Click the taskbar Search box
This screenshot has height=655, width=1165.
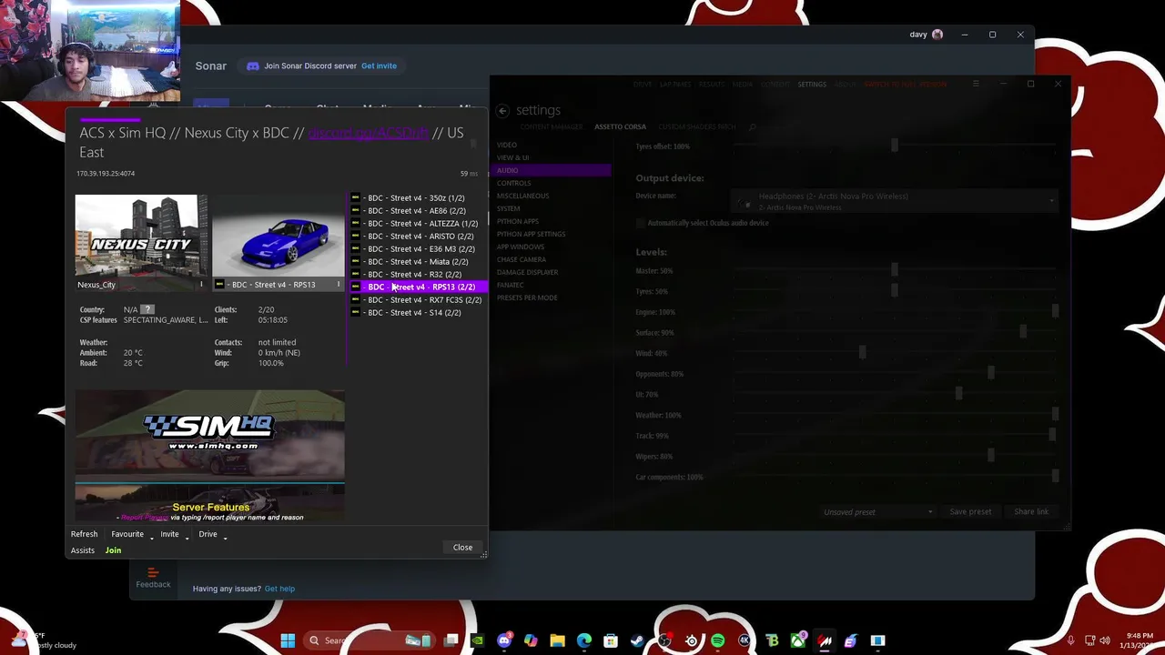point(370,640)
